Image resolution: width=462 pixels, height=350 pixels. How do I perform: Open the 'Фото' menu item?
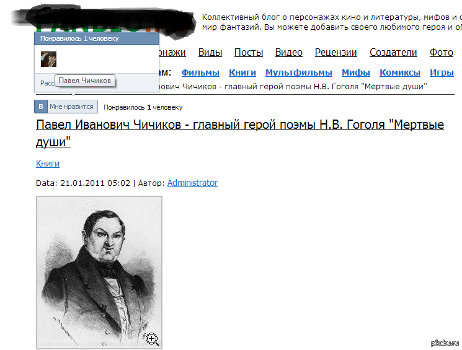coord(442,53)
